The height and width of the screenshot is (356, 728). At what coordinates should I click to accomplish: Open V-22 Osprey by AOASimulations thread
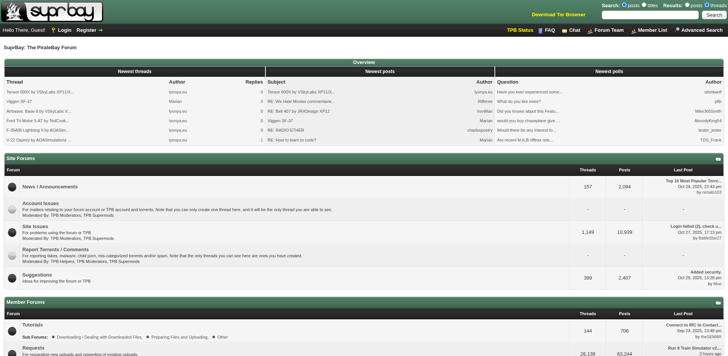pos(39,140)
